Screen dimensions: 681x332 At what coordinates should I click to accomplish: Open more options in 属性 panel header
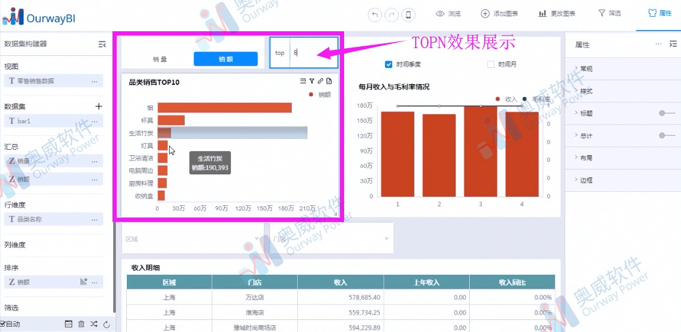pos(658,44)
